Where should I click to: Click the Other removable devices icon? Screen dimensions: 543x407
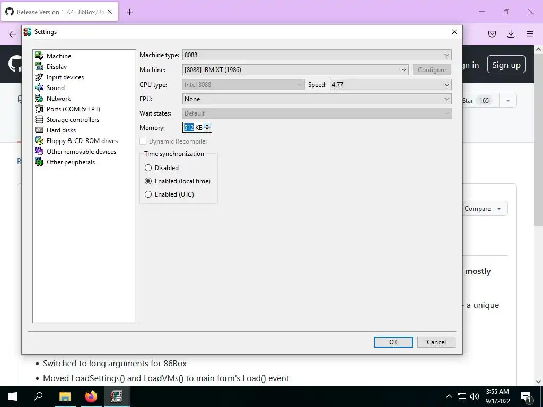click(39, 151)
